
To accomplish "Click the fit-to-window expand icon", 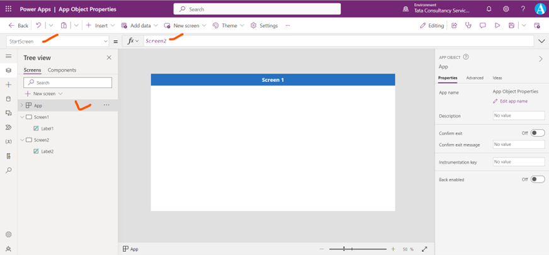I will coord(424,249).
